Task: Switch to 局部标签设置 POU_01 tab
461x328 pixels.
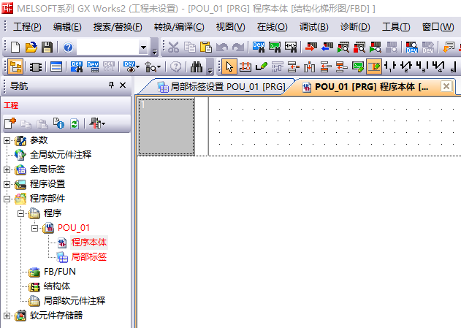Action: pos(221,87)
